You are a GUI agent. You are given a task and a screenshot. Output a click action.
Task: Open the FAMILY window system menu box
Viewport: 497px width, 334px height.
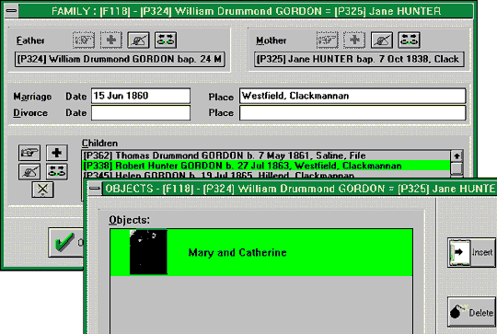point(11,11)
